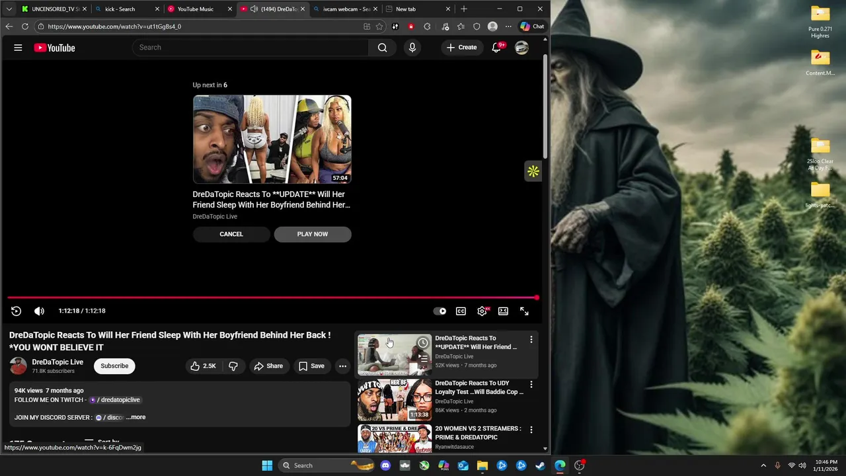The height and width of the screenshot is (476, 846).
Task: Open the Copilot Chat button
Action: click(x=532, y=26)
